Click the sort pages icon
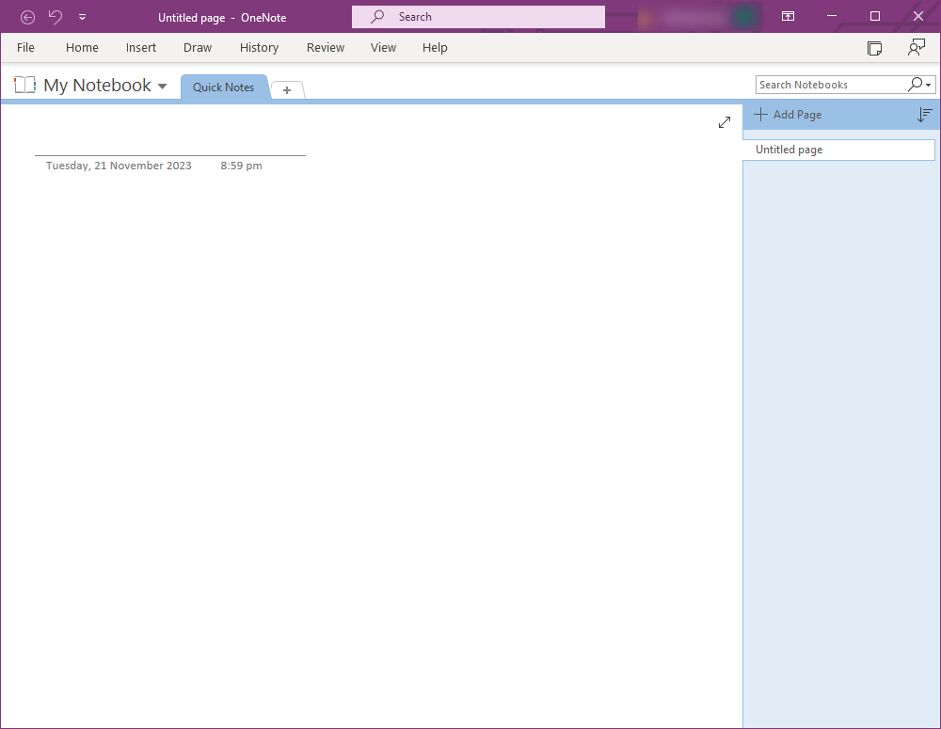941x729 pixels. (925, 115)
